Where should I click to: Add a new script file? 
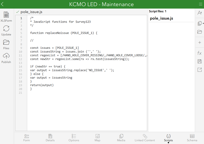click(200, 42)
